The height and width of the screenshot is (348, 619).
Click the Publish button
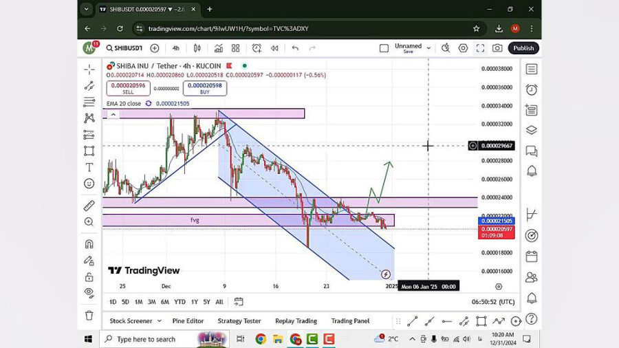coord(523,48)
